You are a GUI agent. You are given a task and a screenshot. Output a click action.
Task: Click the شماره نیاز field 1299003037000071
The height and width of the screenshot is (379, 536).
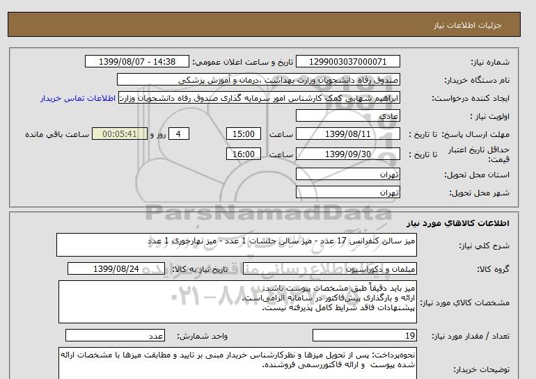[x=347, y=61]
